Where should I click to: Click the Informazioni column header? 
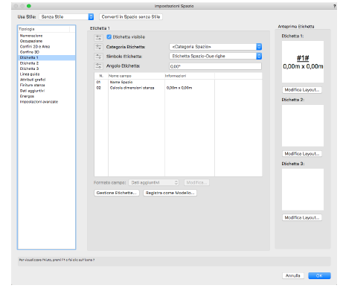click(x=190, y=76)
